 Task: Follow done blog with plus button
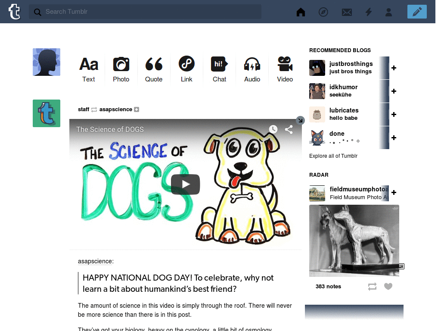(394, 137)
